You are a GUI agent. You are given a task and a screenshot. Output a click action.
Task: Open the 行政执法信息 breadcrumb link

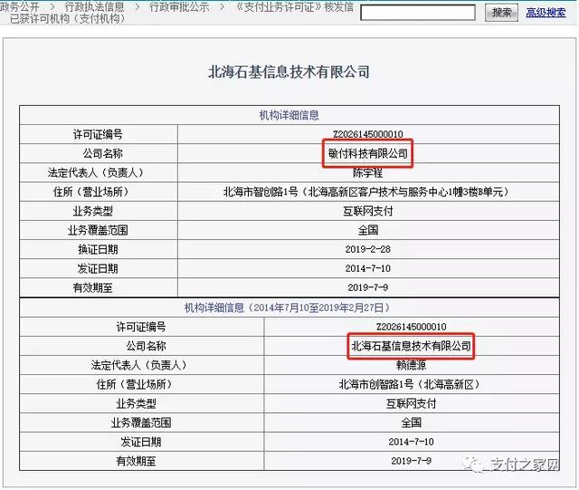[94, 6]
